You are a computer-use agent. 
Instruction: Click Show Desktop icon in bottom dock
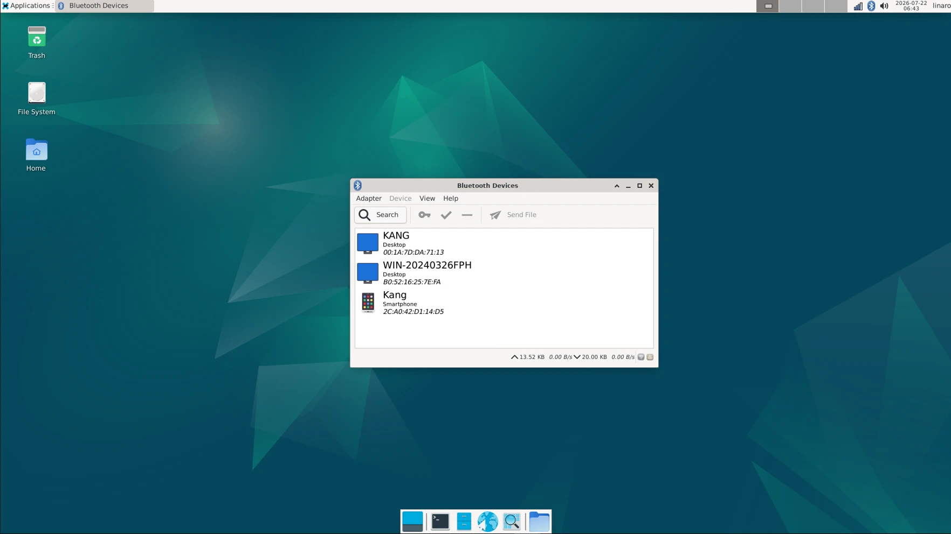pyautogui.click(x=412, y=522)
